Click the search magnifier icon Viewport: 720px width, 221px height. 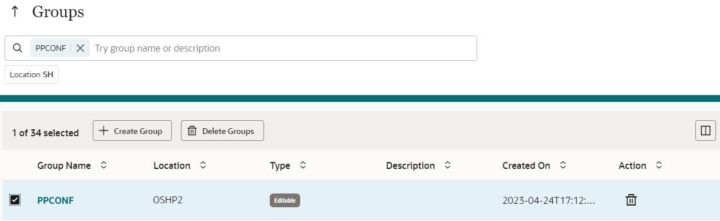click(18, 48)
